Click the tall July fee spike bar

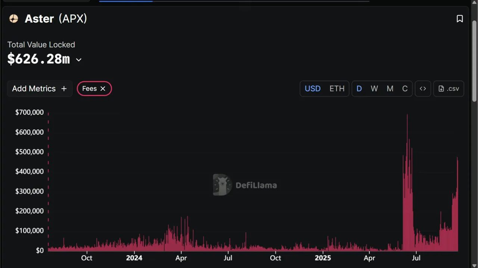[x=407, y=149]
